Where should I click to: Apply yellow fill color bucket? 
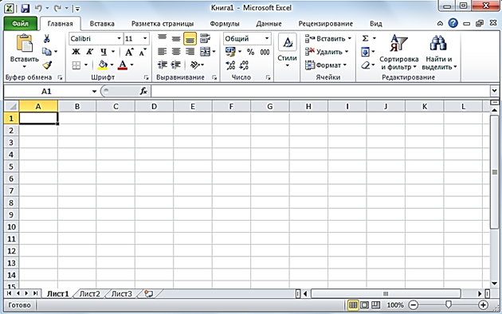tap(103, 65)
